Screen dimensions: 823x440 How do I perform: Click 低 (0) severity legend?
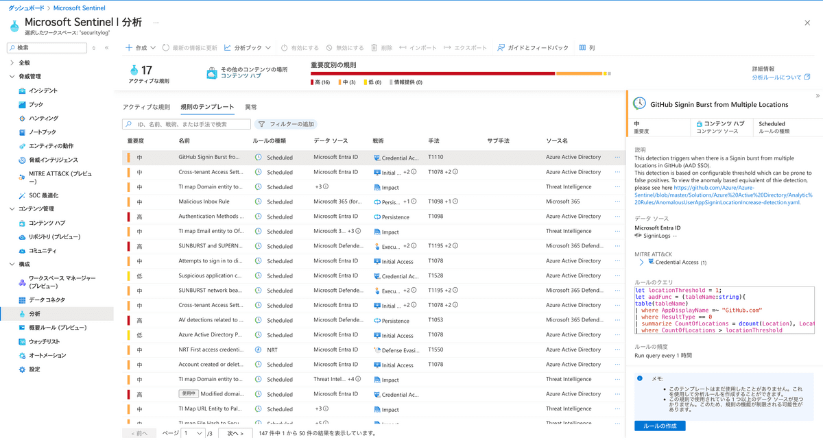pos(372,82)
